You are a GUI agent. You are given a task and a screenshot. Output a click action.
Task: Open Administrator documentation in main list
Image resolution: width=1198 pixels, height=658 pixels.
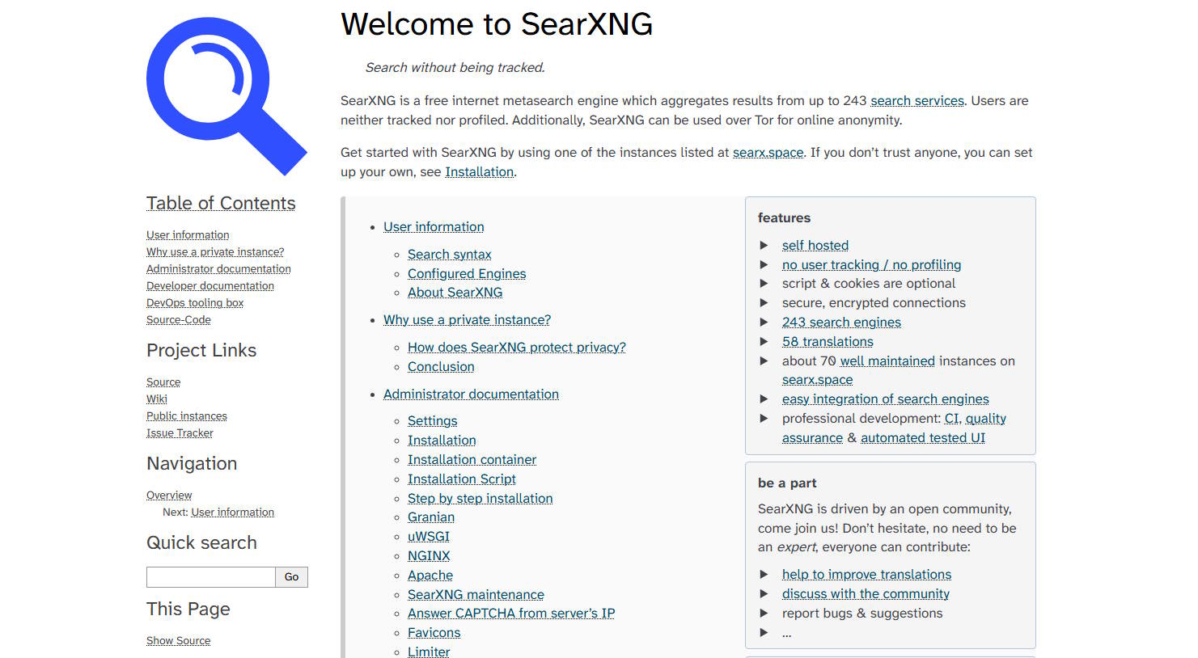(471, 394)
